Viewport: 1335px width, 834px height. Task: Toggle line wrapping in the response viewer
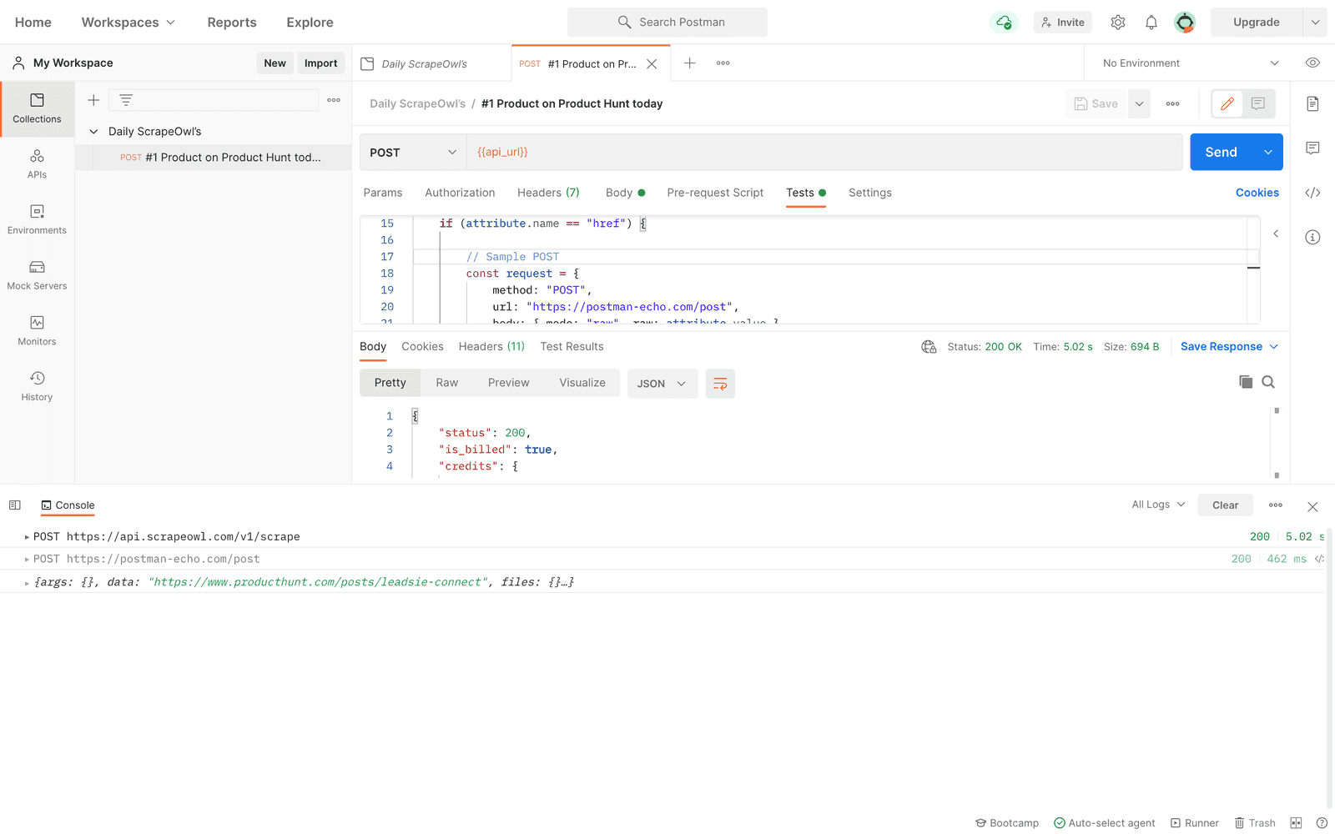click(720, 384)
